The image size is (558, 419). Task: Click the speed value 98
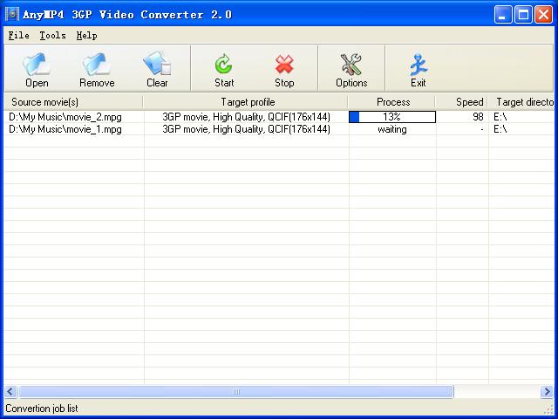(x=478, y=117)
